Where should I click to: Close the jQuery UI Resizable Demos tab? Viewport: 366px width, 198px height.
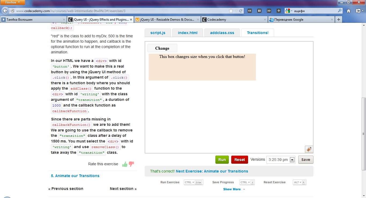198,20
